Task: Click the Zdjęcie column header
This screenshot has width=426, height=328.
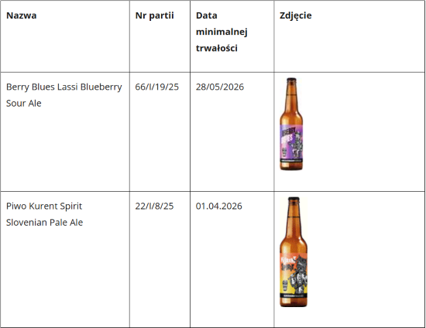Action: pyautogui.click(x=296, y=15)
